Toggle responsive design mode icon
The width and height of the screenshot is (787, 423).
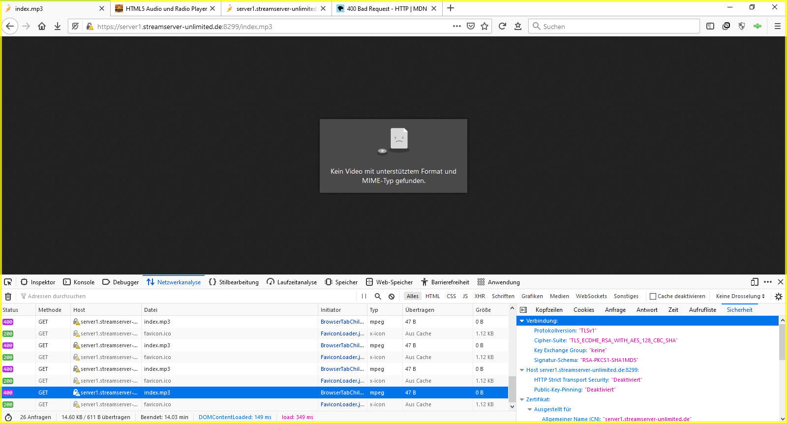pyautogui.click(x=755, y=282)
